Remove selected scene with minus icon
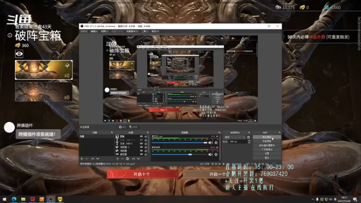 coord(87,159)
